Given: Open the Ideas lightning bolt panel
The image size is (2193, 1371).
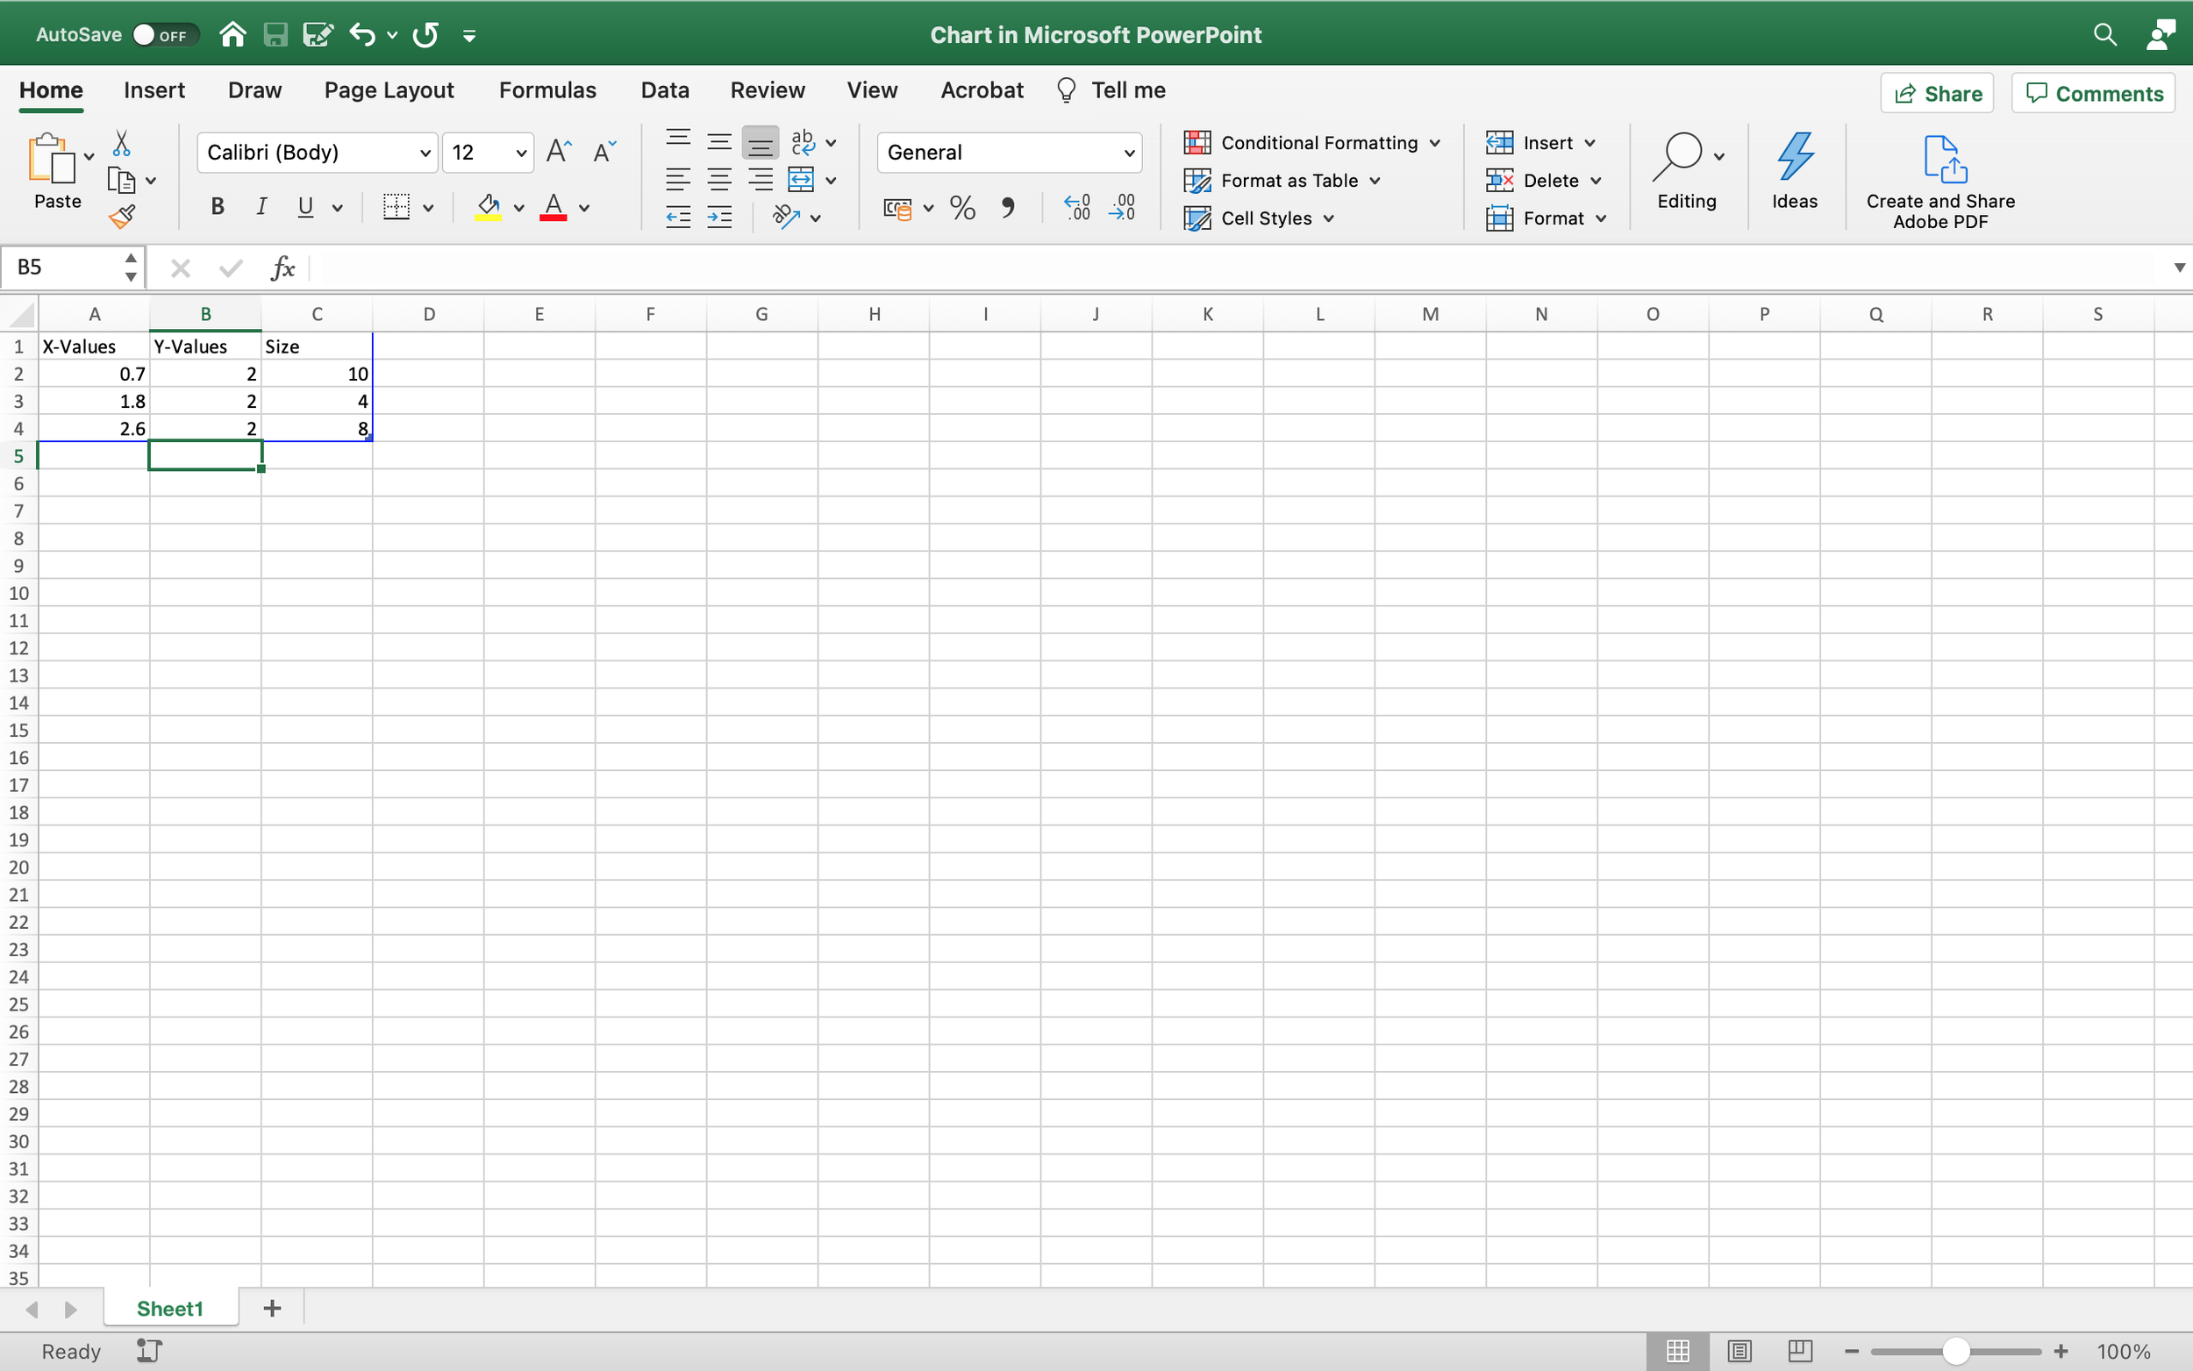Looking at the screenshot, I should [x=1793, y=172].
